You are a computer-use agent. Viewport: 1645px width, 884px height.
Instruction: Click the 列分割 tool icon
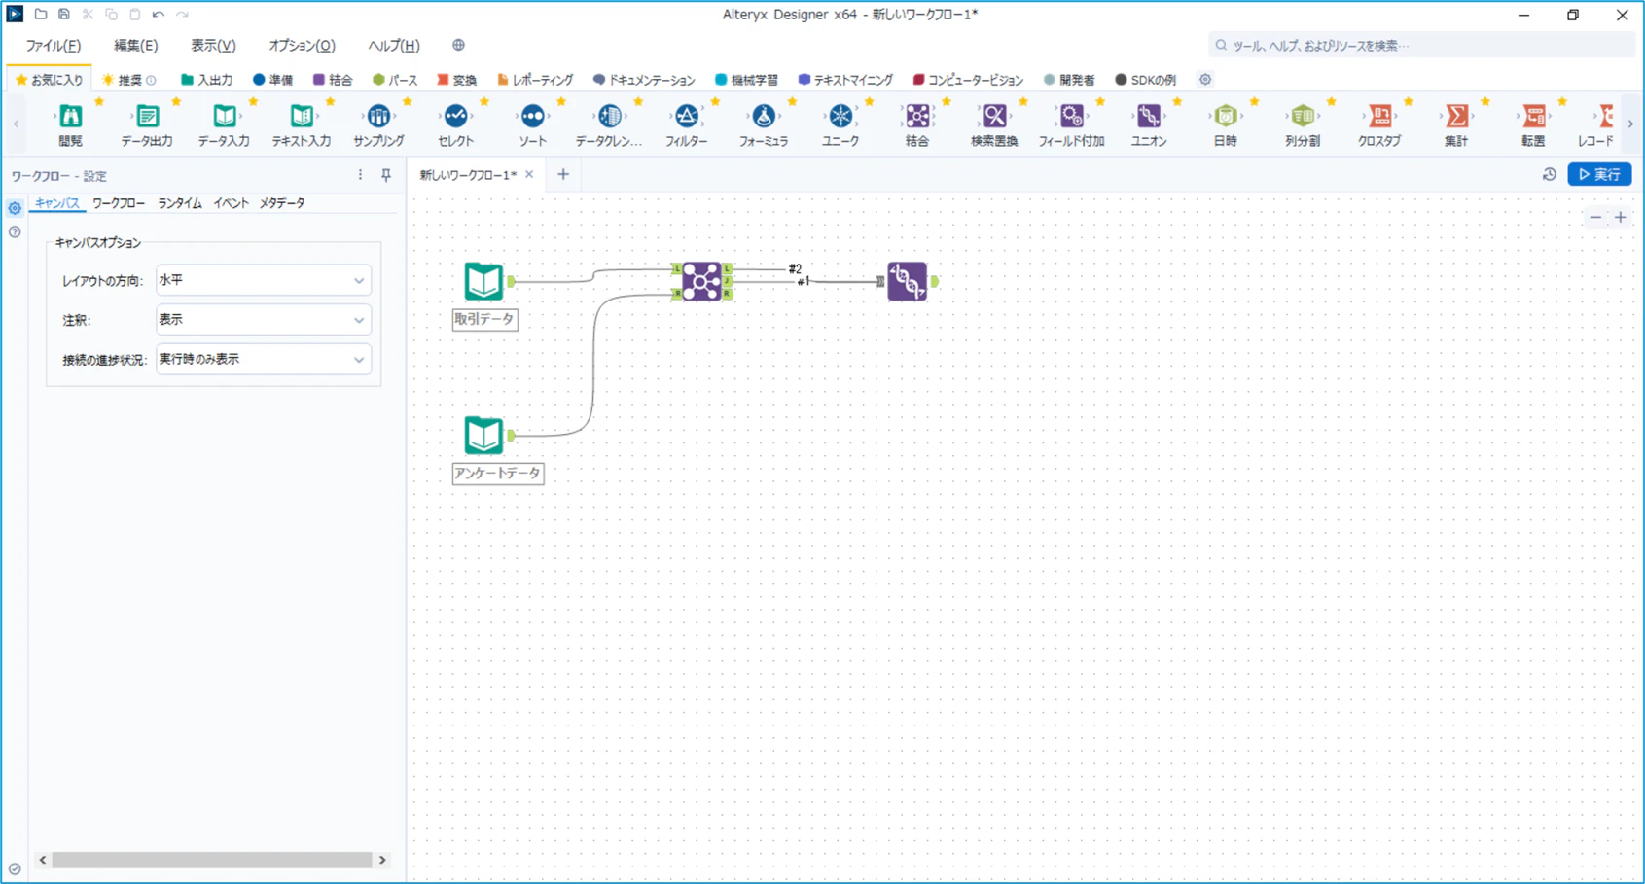1303,117
